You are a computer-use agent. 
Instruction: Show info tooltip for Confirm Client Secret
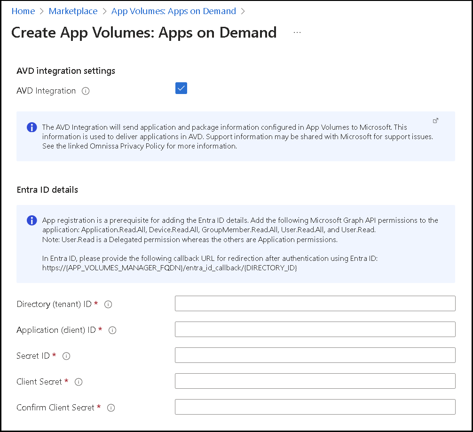pyautogui.click(x=111, y=408)
